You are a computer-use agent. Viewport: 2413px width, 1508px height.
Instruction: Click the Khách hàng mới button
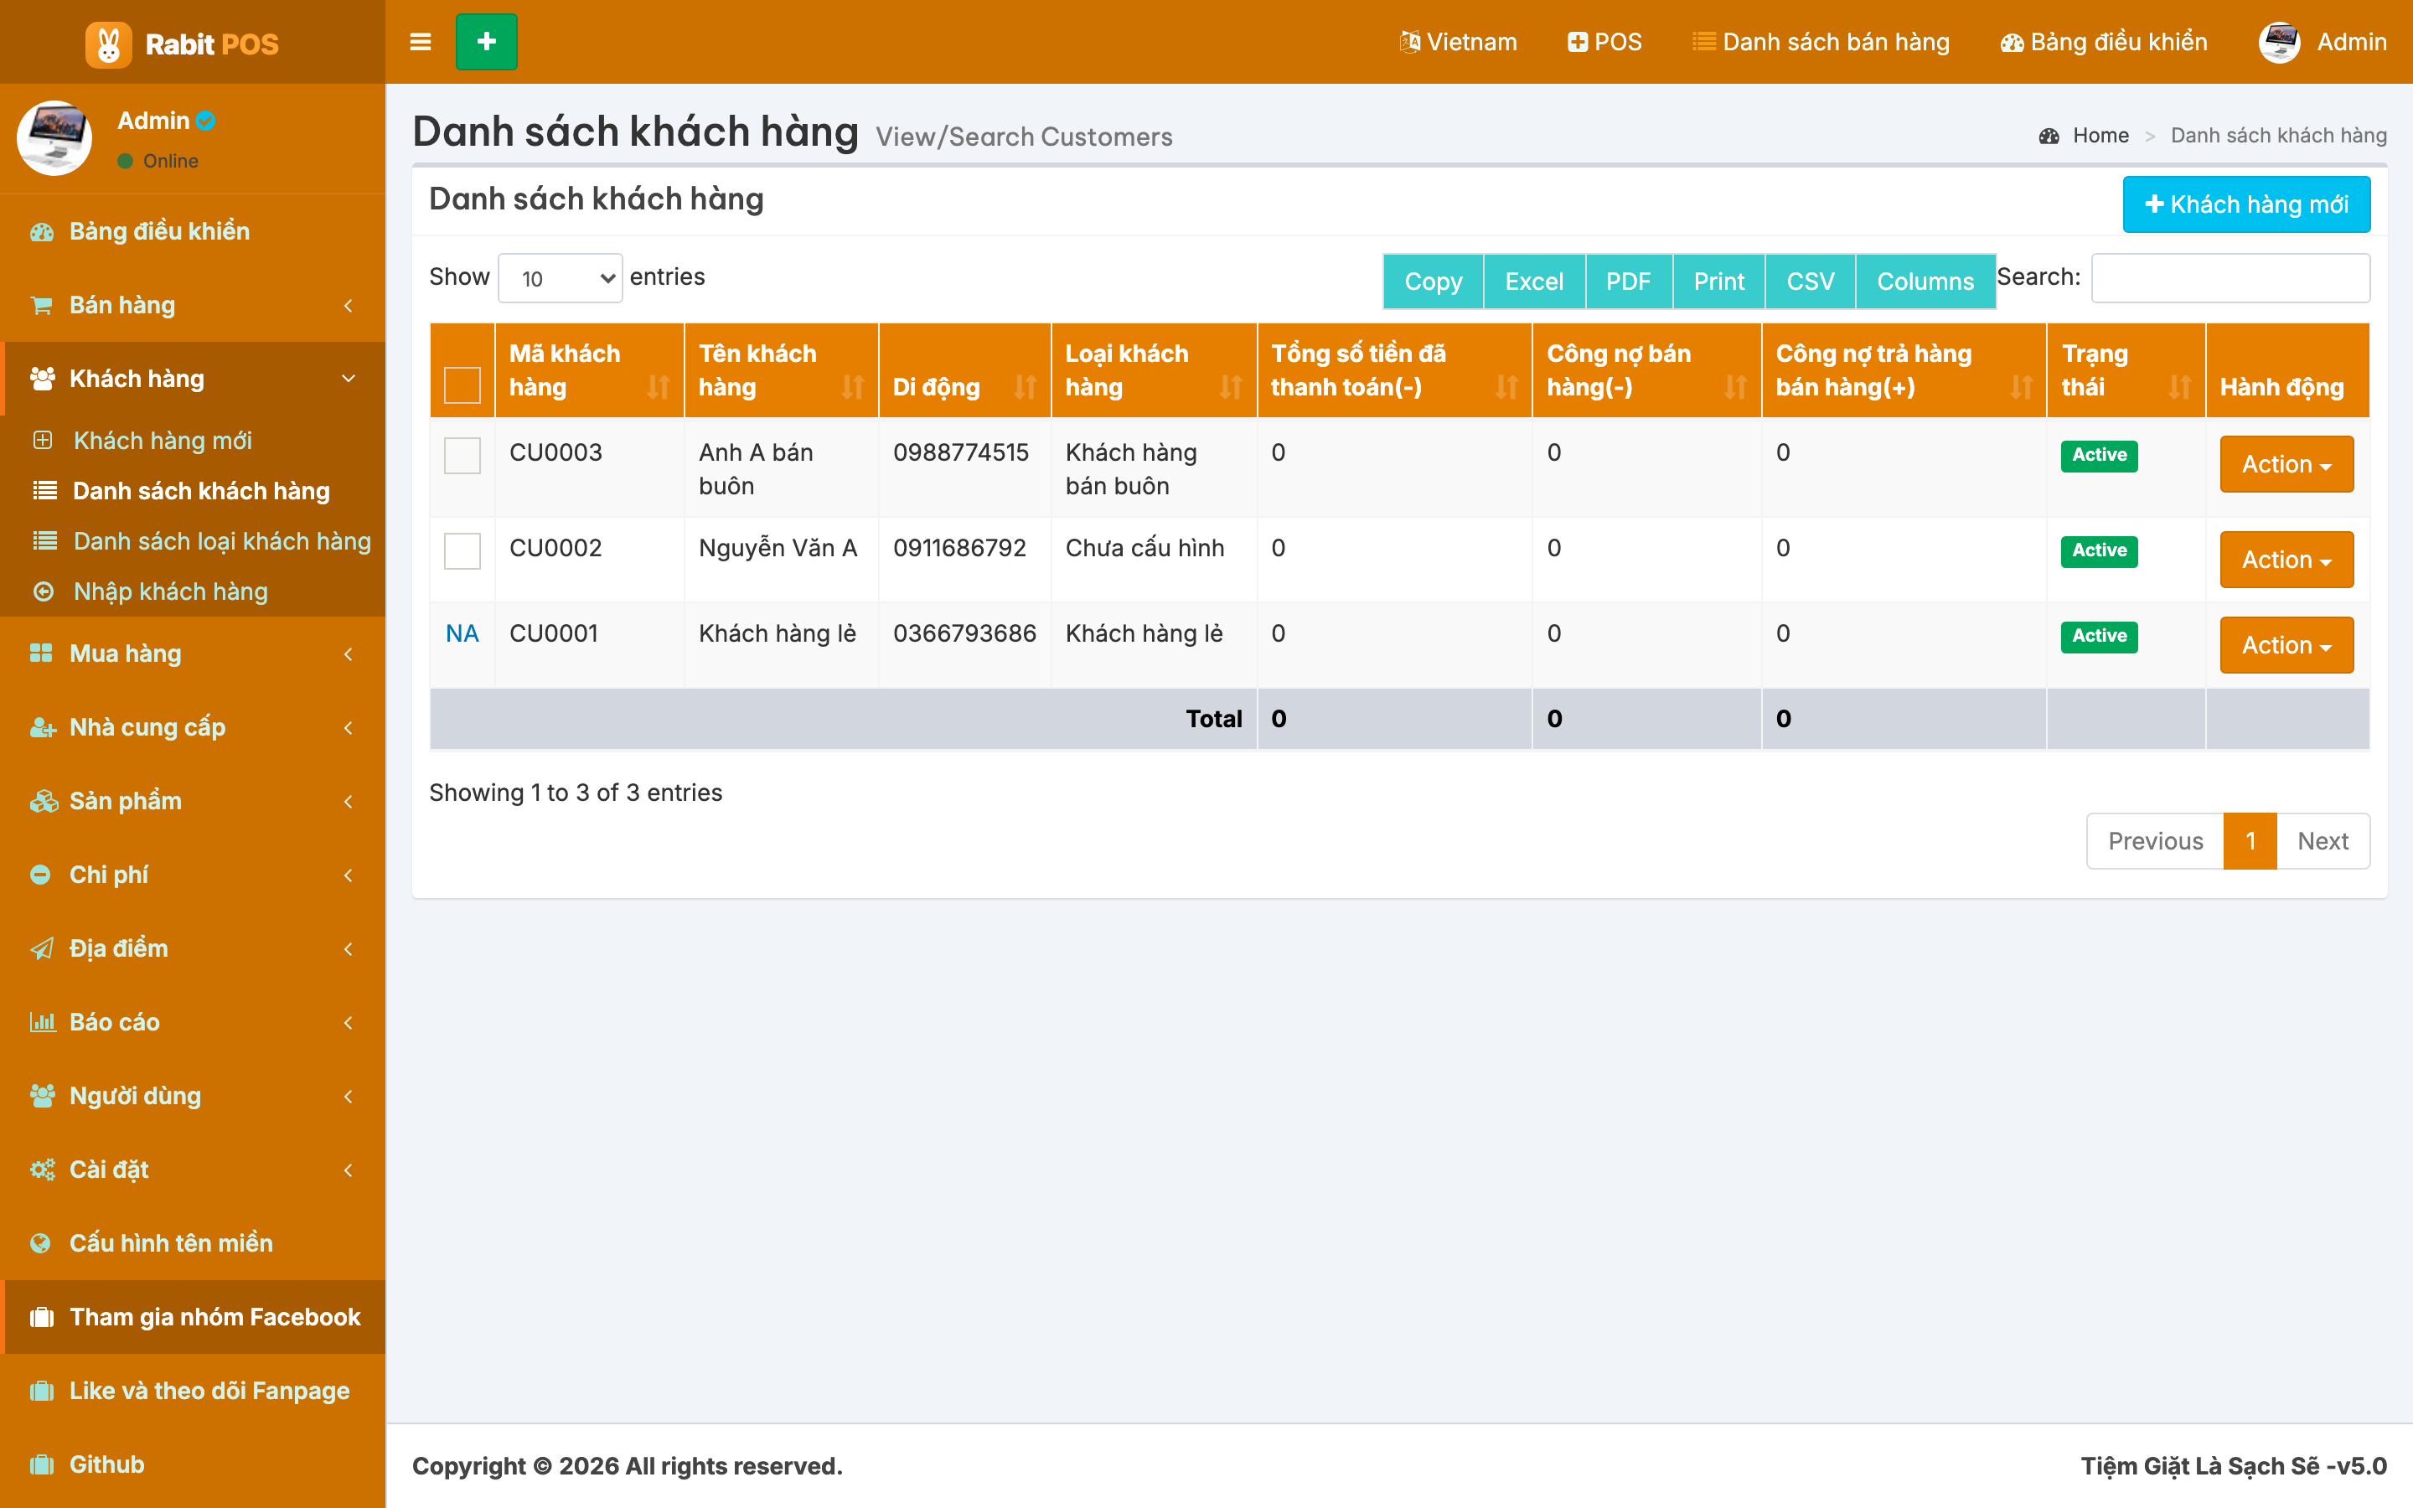click(2246, 204)
